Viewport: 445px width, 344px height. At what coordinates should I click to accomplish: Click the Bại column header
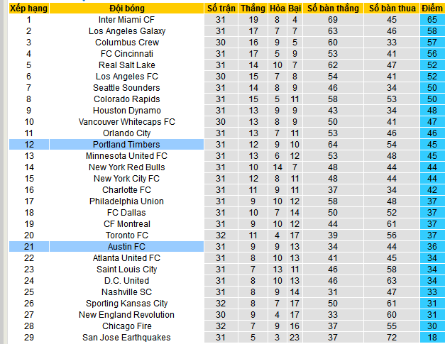point(294,9)
